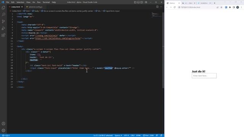Open the Terminal menu
The image size is (244, 137).
point(46,2)
